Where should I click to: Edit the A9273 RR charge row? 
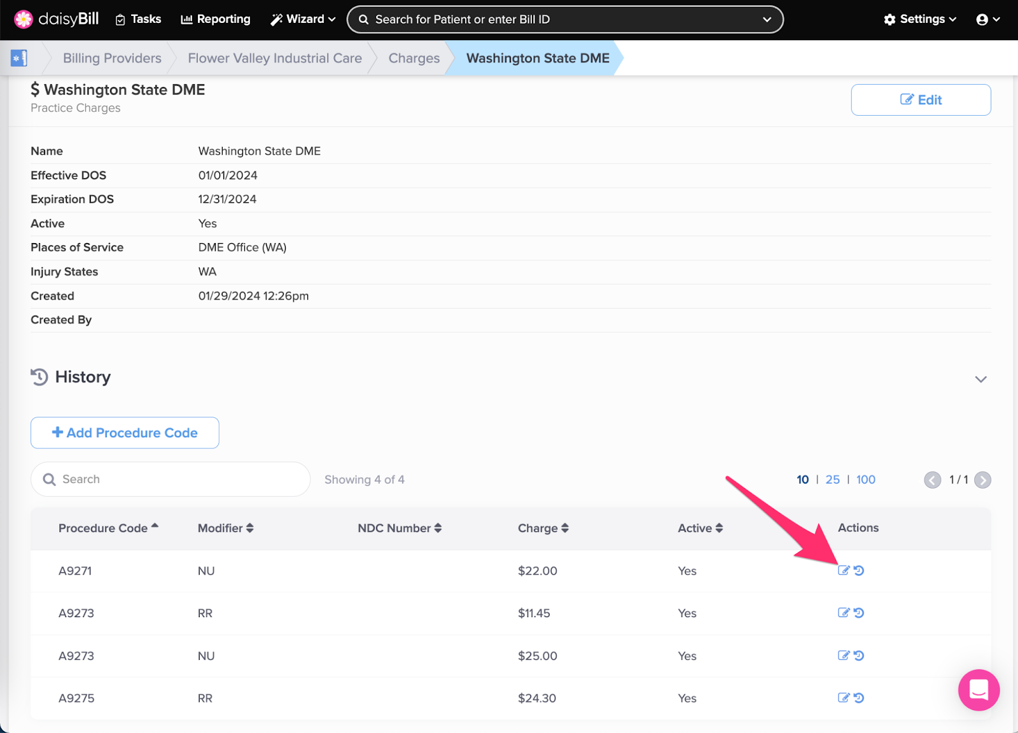tap(844, 613)
